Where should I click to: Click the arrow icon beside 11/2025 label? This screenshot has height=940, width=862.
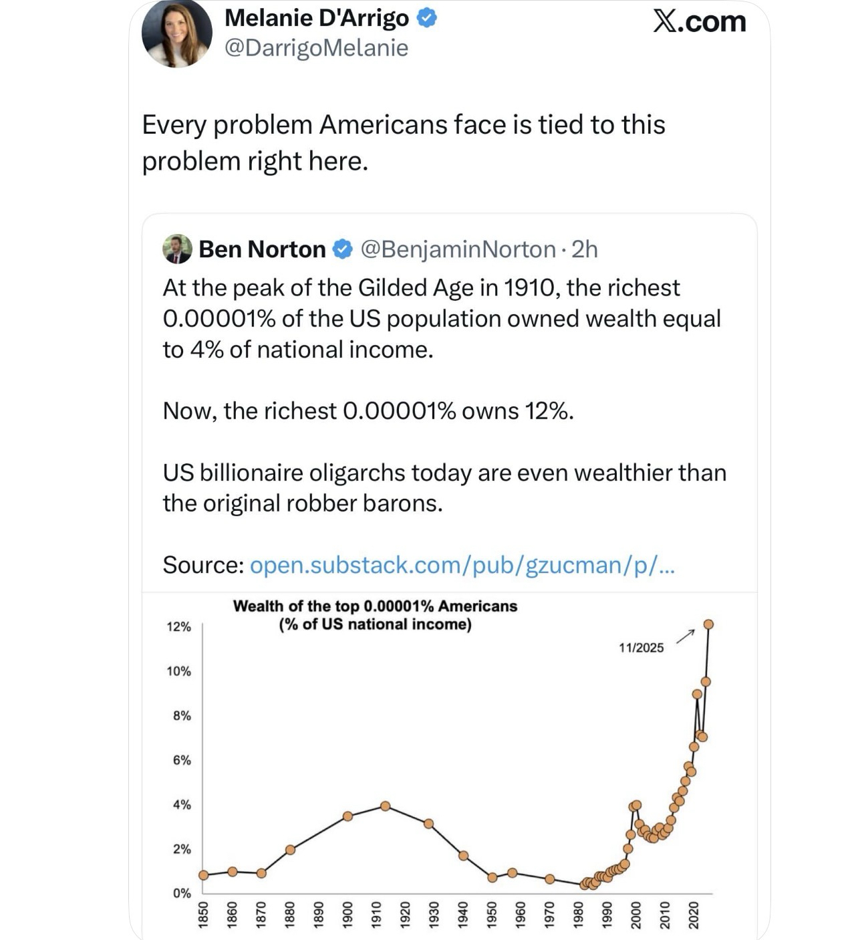pos(685,636)
